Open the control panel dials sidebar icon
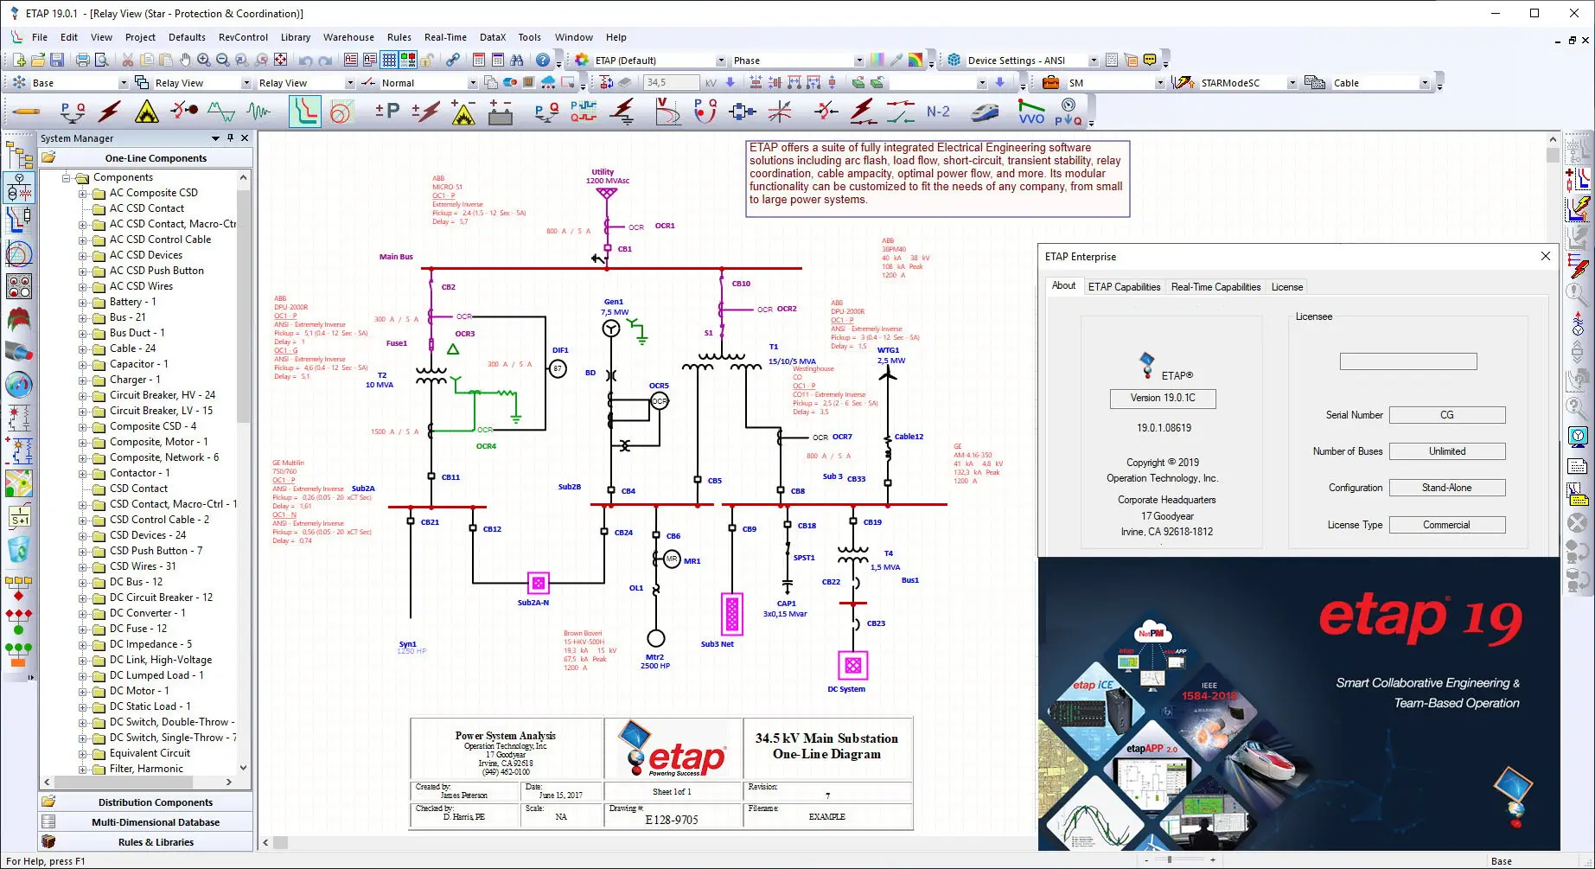Image resolution: width=1595 pixels, height=869 pixels. point(19,286)
